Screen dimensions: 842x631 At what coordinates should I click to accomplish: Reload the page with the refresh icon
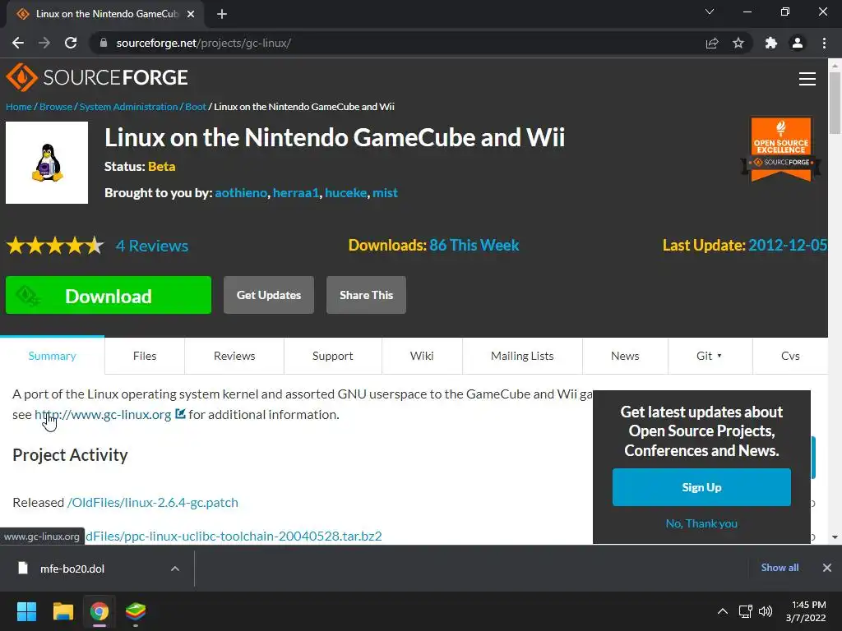(x=71, y=43)
